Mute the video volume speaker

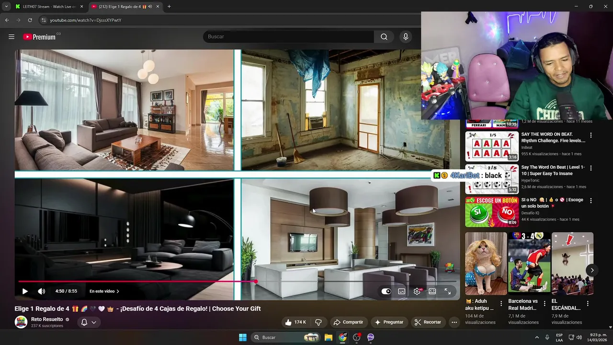pyautogui.click(x=42, y=291)
